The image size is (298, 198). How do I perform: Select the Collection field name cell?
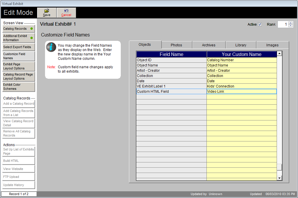pos(171,76)
